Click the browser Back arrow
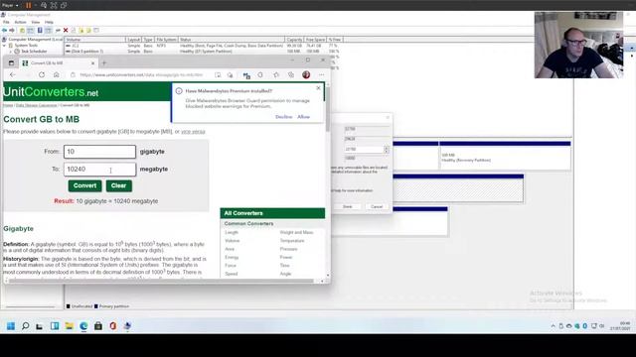The height and width of the screenshot is (357, 636). pos(13,75)
